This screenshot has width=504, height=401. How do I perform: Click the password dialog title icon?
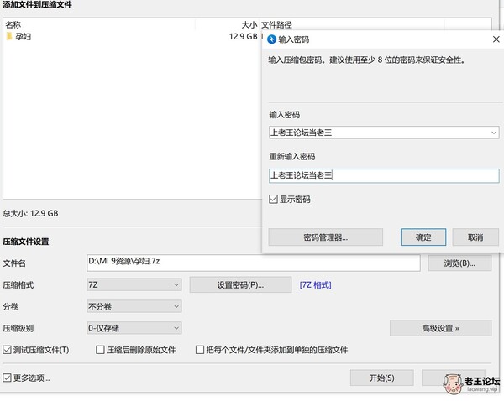tap(271, 39)
